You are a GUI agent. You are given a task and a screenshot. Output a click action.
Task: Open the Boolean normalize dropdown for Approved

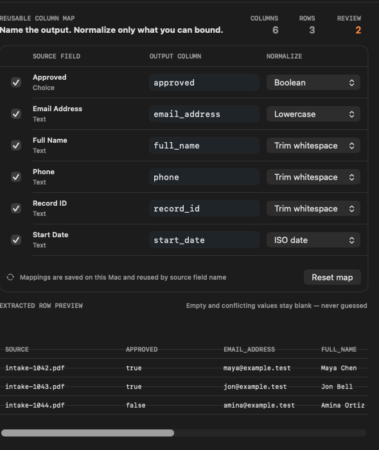point(313,83)
